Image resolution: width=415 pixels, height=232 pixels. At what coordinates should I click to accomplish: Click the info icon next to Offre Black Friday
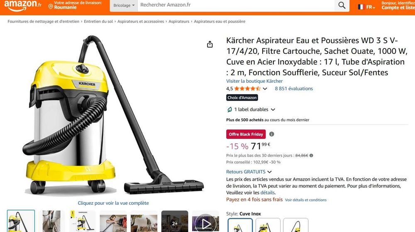271,134
